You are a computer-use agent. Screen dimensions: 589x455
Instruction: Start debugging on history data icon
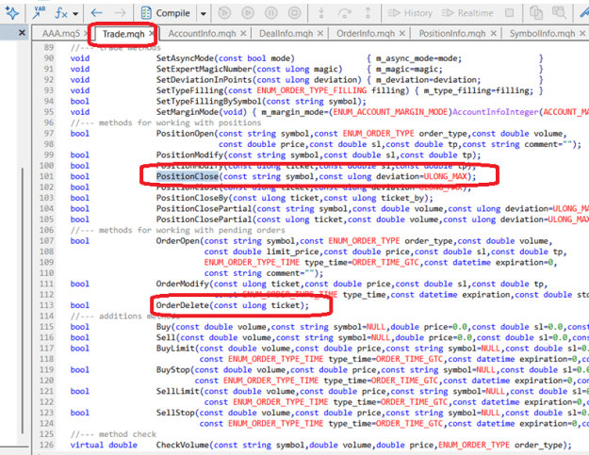click(224, 13)
